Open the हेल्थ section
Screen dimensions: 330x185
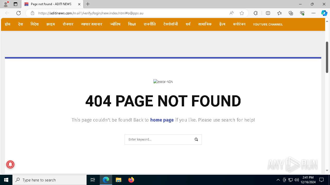point(222,24)
